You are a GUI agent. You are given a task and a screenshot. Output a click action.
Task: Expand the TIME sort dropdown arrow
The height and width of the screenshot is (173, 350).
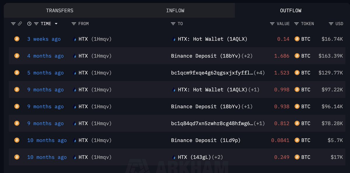[x=56, y=24]
